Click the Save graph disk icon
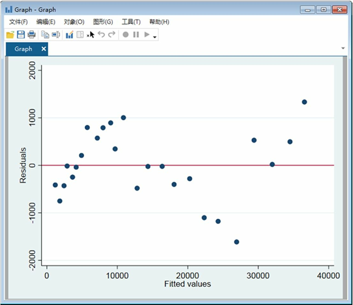This screenshot has height=305, width=353. pos(21,35)
